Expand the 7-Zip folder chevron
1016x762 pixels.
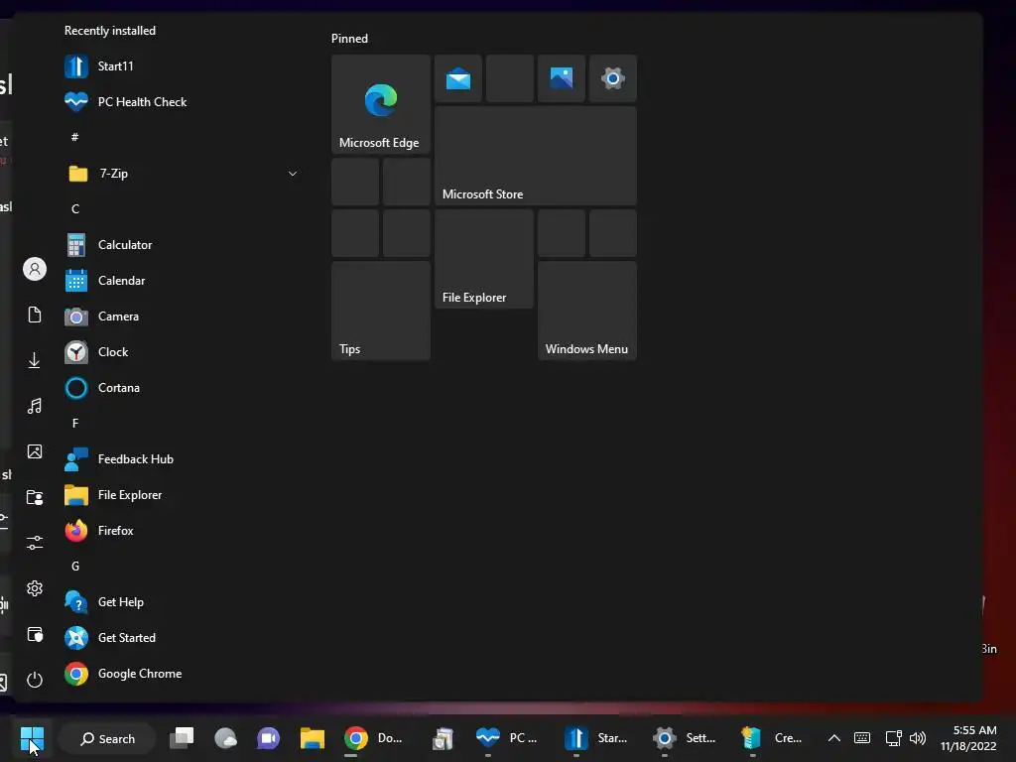(x=293, y=174)
